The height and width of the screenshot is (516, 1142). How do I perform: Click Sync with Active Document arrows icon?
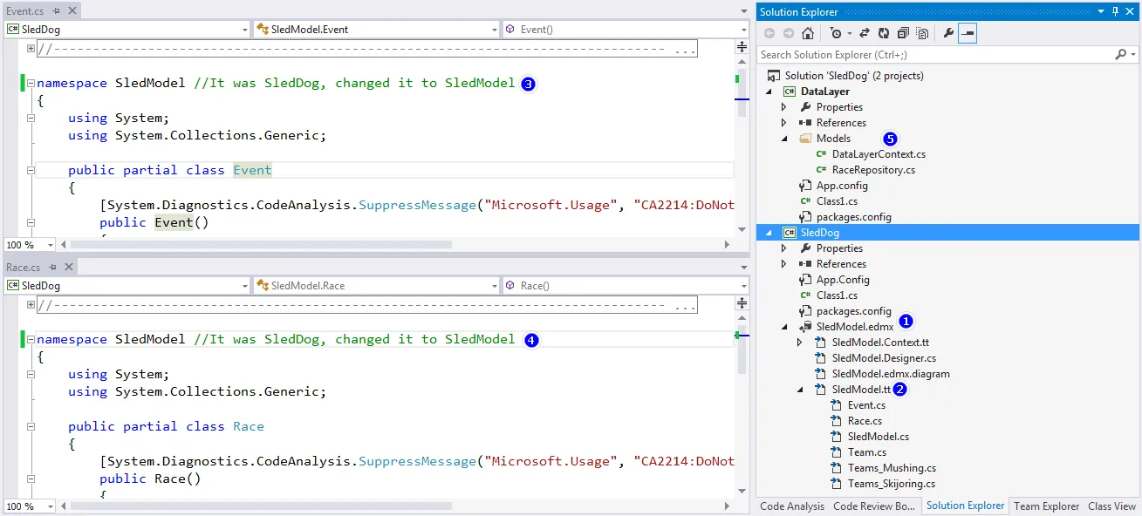(865, 33)
